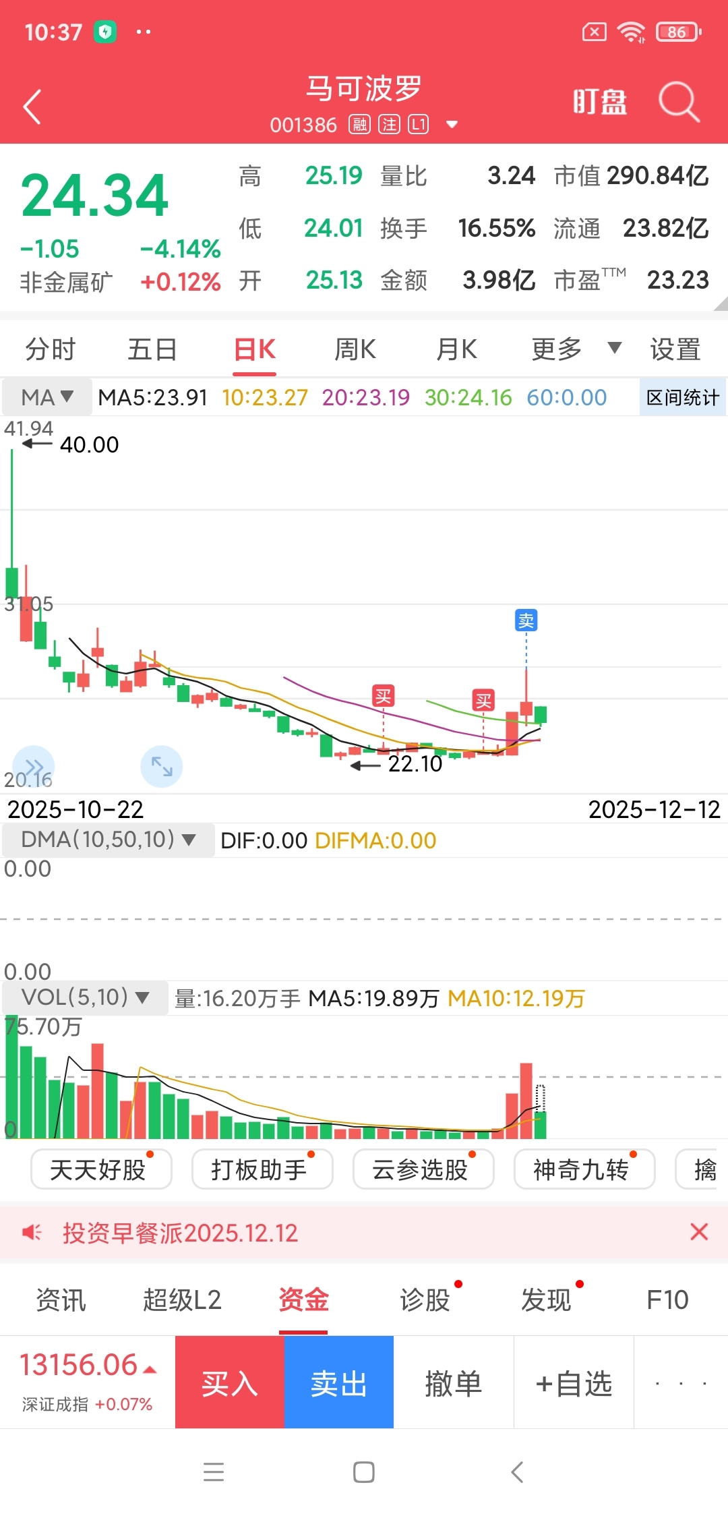728x1516 pixels.
Task: Tap 撤单 cancel order button
Action: click(454, 1382)
